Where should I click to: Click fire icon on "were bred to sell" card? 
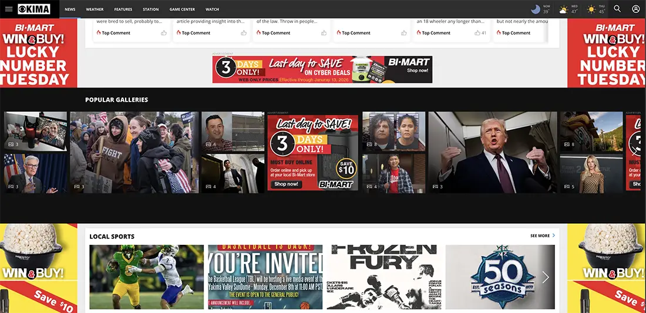coord(99,32)
